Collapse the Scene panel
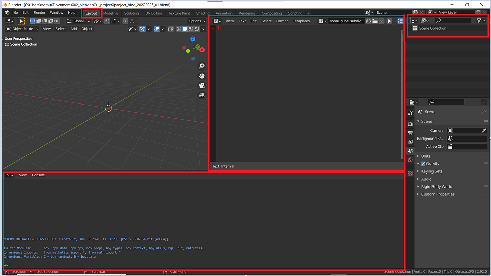491x276 pixels. [x=426, y=121]
